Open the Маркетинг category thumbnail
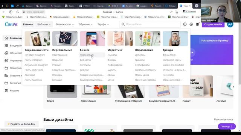 [120, 39]
